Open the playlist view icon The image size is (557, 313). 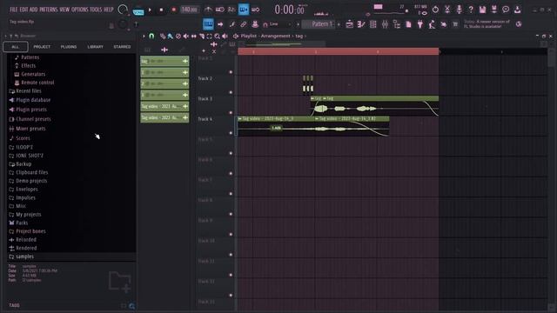pyautogui.click(x=350, y=24)
